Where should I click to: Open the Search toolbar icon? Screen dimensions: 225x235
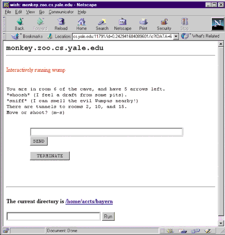pos(102,24)
